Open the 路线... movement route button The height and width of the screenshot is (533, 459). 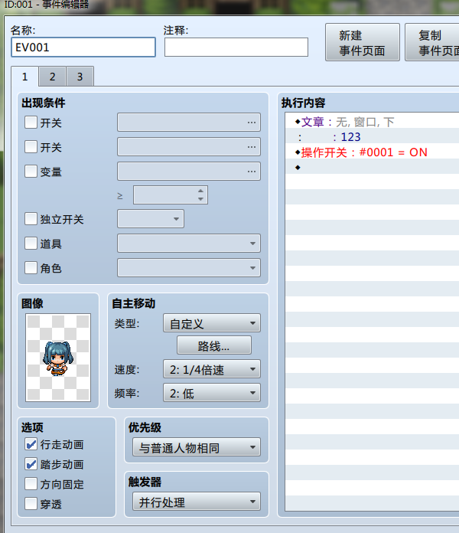[x=214, y=345]
